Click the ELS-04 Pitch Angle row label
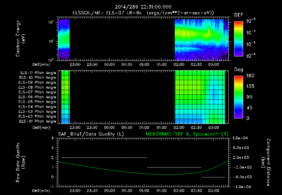The height and width of the screenshot is (195, 282). coord(37,107)
